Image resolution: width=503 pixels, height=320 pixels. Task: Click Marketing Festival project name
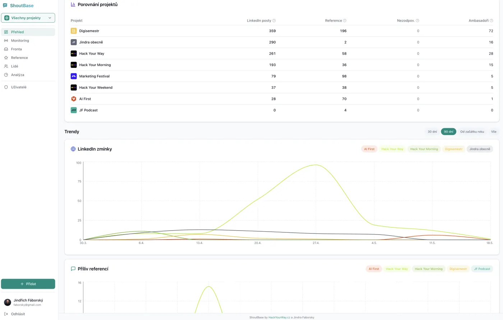tap(94, 76)
